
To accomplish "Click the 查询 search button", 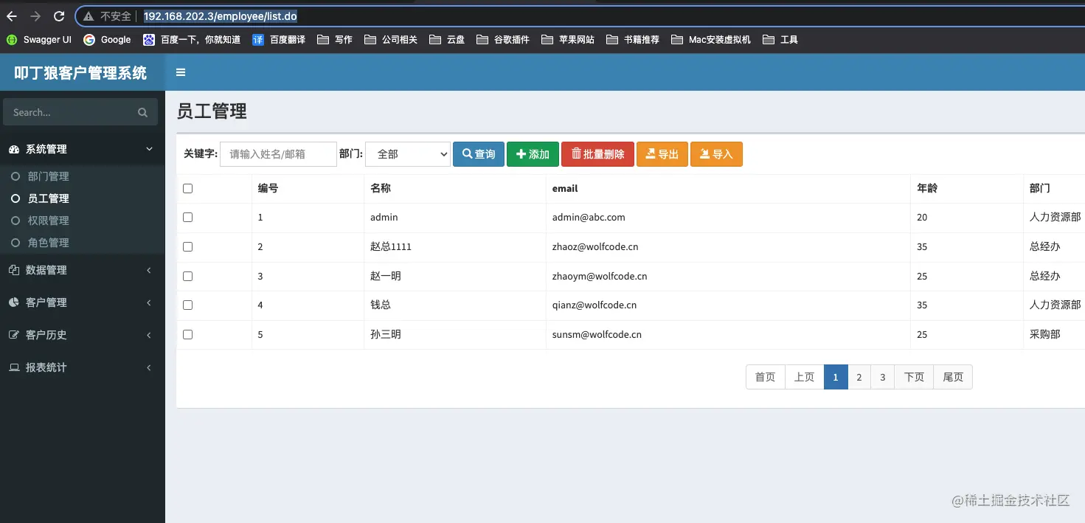I will pyautogui.click(x=479, y=154).
